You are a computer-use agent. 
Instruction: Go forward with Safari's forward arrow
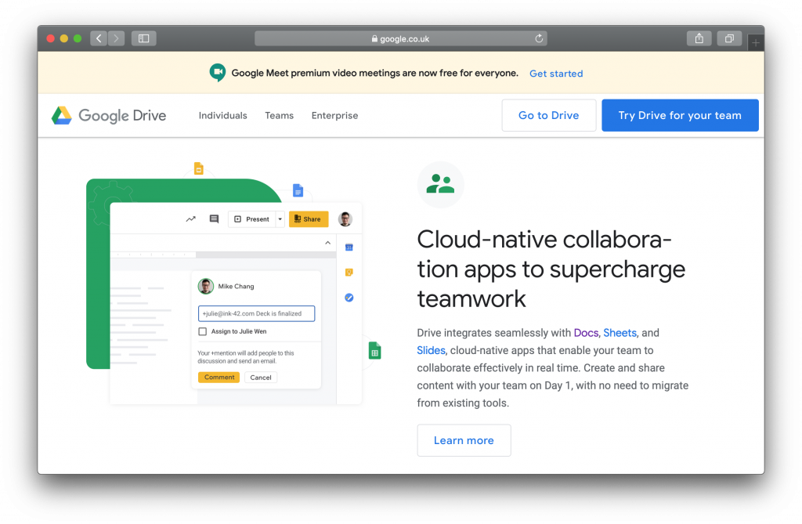point(116,38)
